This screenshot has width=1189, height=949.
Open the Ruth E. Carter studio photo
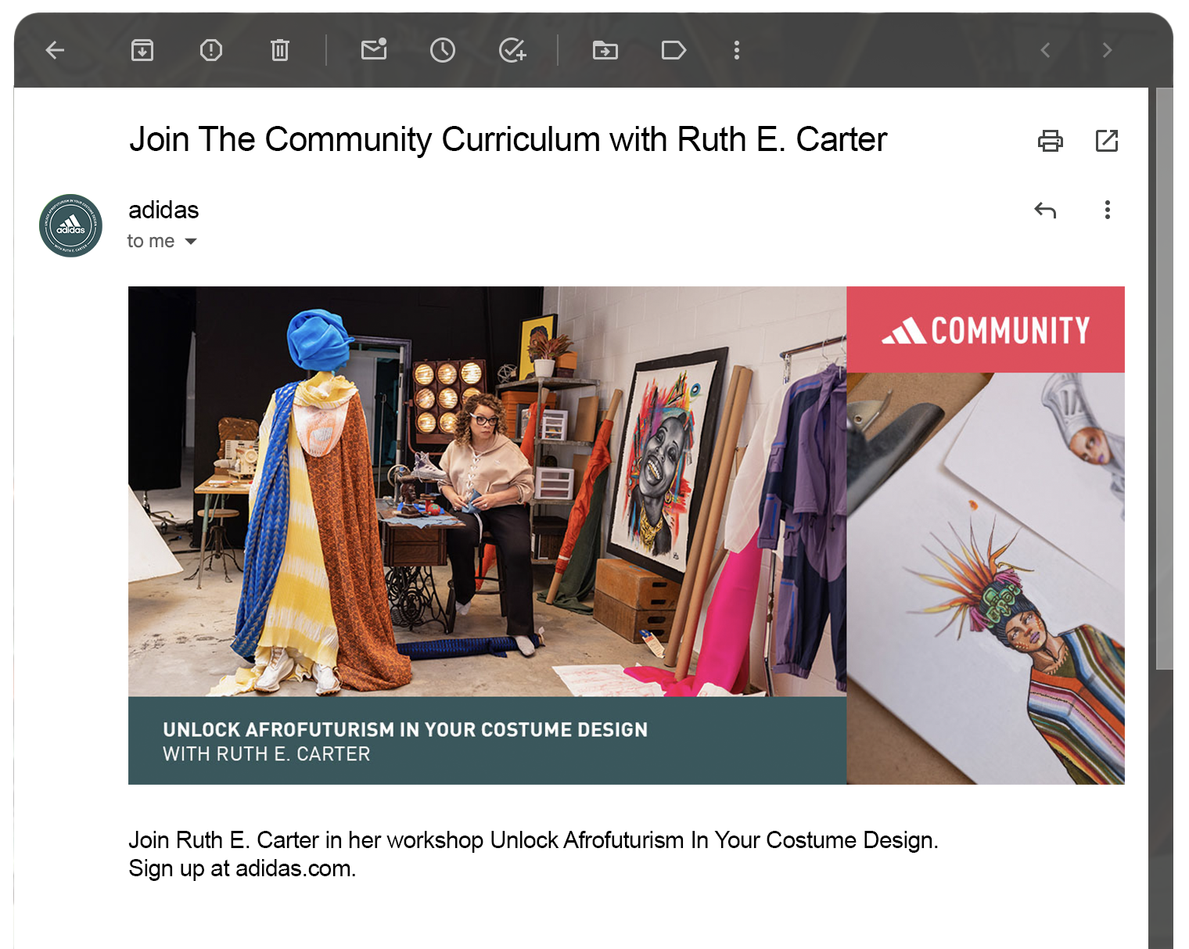[x=487, y=491]
